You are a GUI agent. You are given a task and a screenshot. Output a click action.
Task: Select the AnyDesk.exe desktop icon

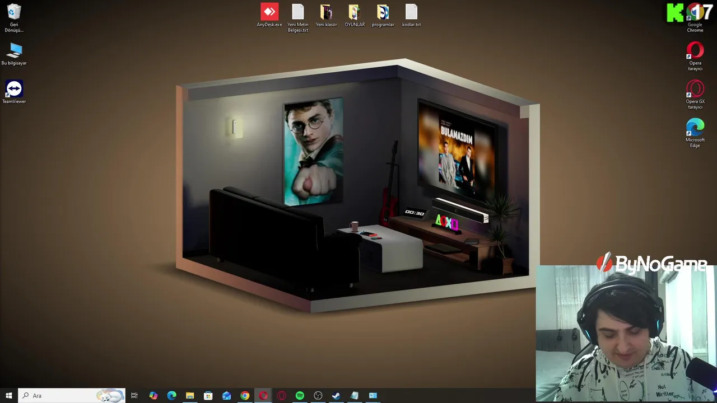point(269,15)
